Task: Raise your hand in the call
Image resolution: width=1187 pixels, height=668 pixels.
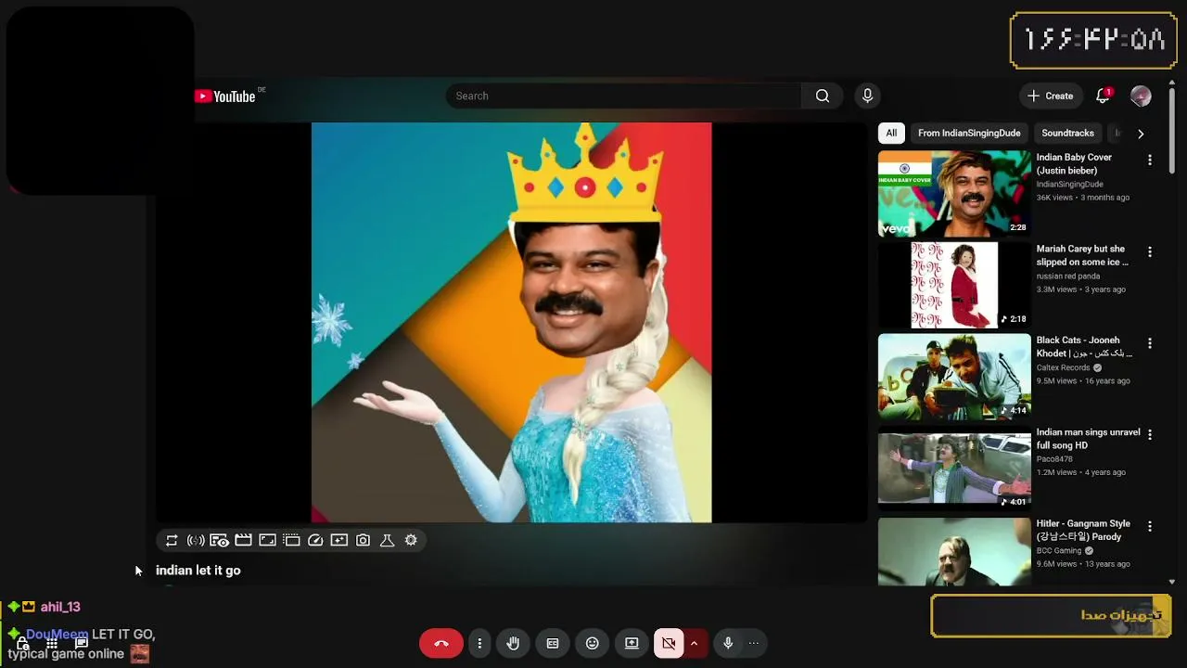Action: (513, 643)
